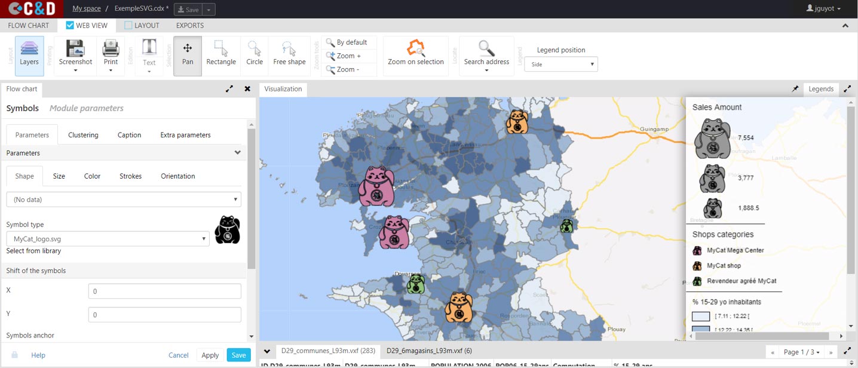The image size is (858, 368).
Task: Click the X shift input field
Action: point(164,291)
